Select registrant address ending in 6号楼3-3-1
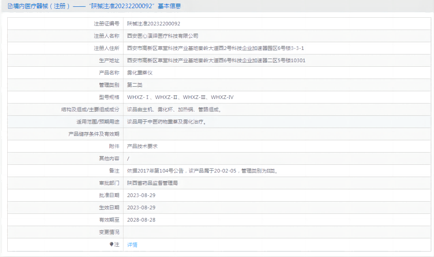 [x=215, y=48]
